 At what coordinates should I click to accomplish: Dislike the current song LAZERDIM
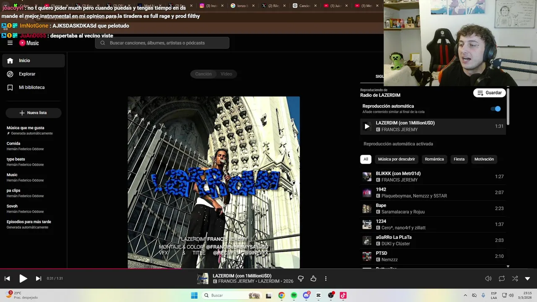[x=300, y=279]
